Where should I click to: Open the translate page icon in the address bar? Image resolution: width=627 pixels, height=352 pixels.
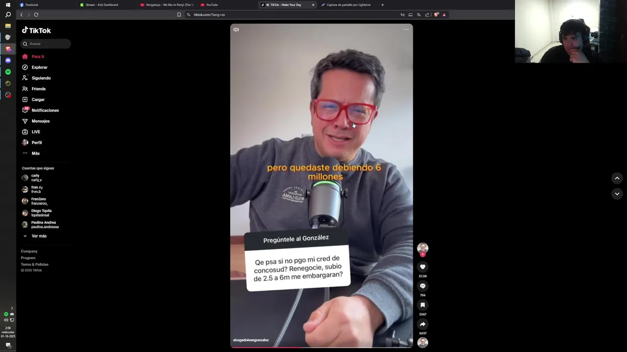tap(419, 15)
